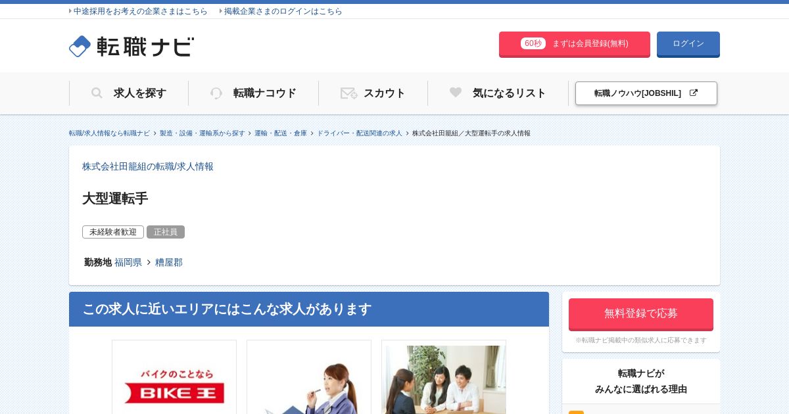
Task: Click the 転職ナビ logo icon
Action: [80, 46]
